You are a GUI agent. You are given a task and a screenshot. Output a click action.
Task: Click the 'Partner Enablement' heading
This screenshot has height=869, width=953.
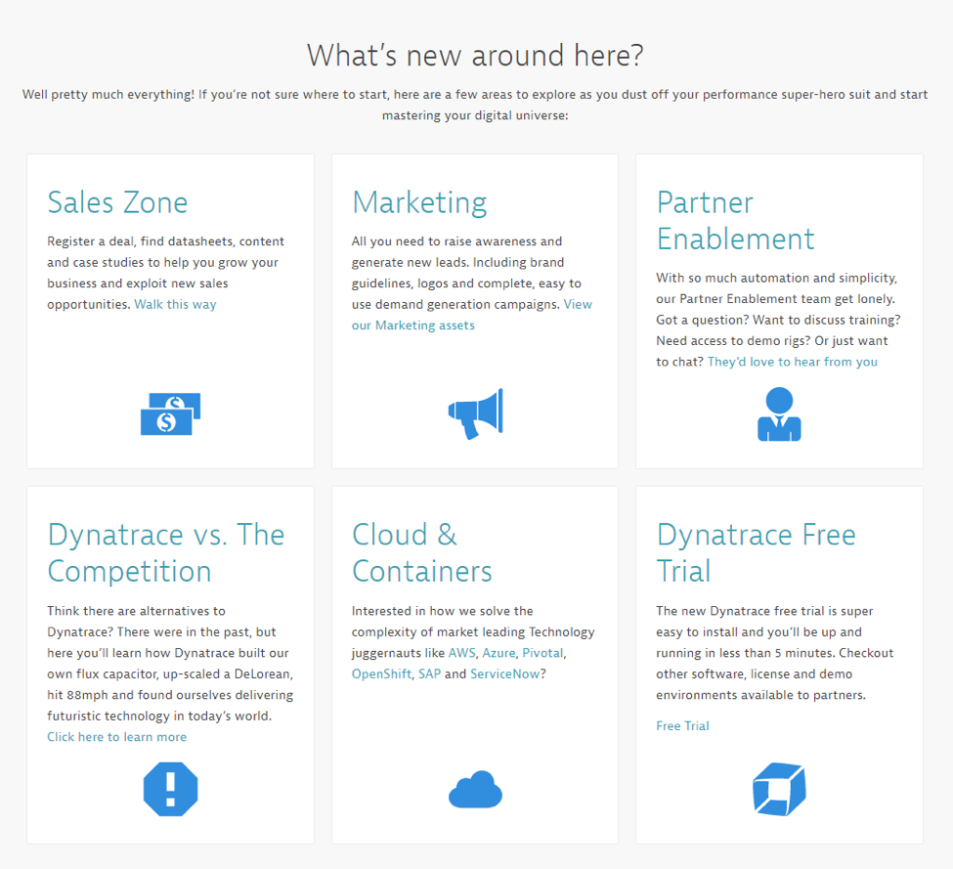point(735,221)
